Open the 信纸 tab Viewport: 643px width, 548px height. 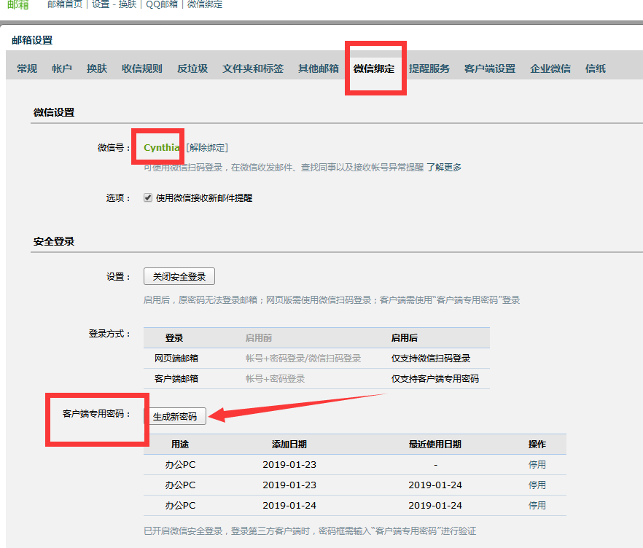tap(596, 69)
